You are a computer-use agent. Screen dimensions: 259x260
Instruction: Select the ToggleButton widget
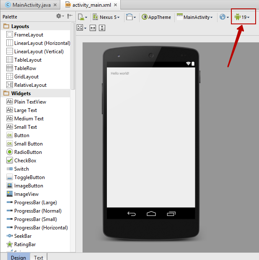[36, 177]
